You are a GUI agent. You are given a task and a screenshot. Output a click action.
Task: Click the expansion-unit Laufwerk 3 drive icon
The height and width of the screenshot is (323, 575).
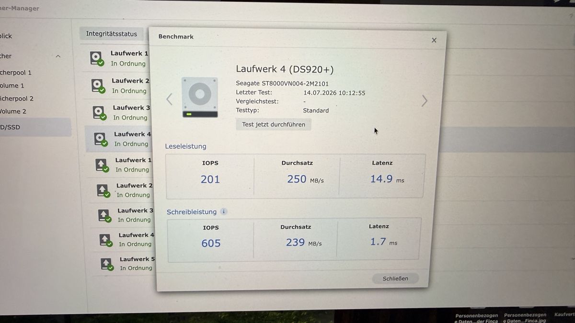click(104, 215)
